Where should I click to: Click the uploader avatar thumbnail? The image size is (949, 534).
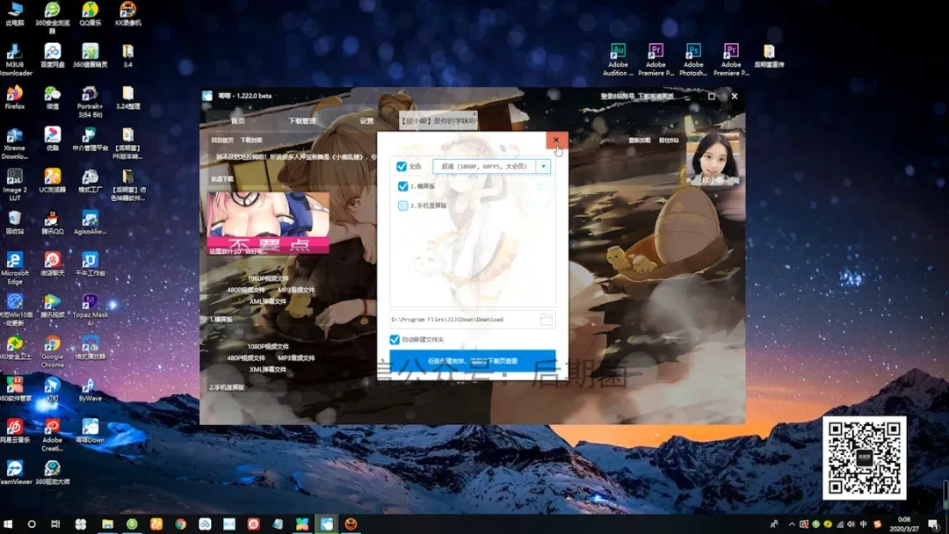(713, 158)
